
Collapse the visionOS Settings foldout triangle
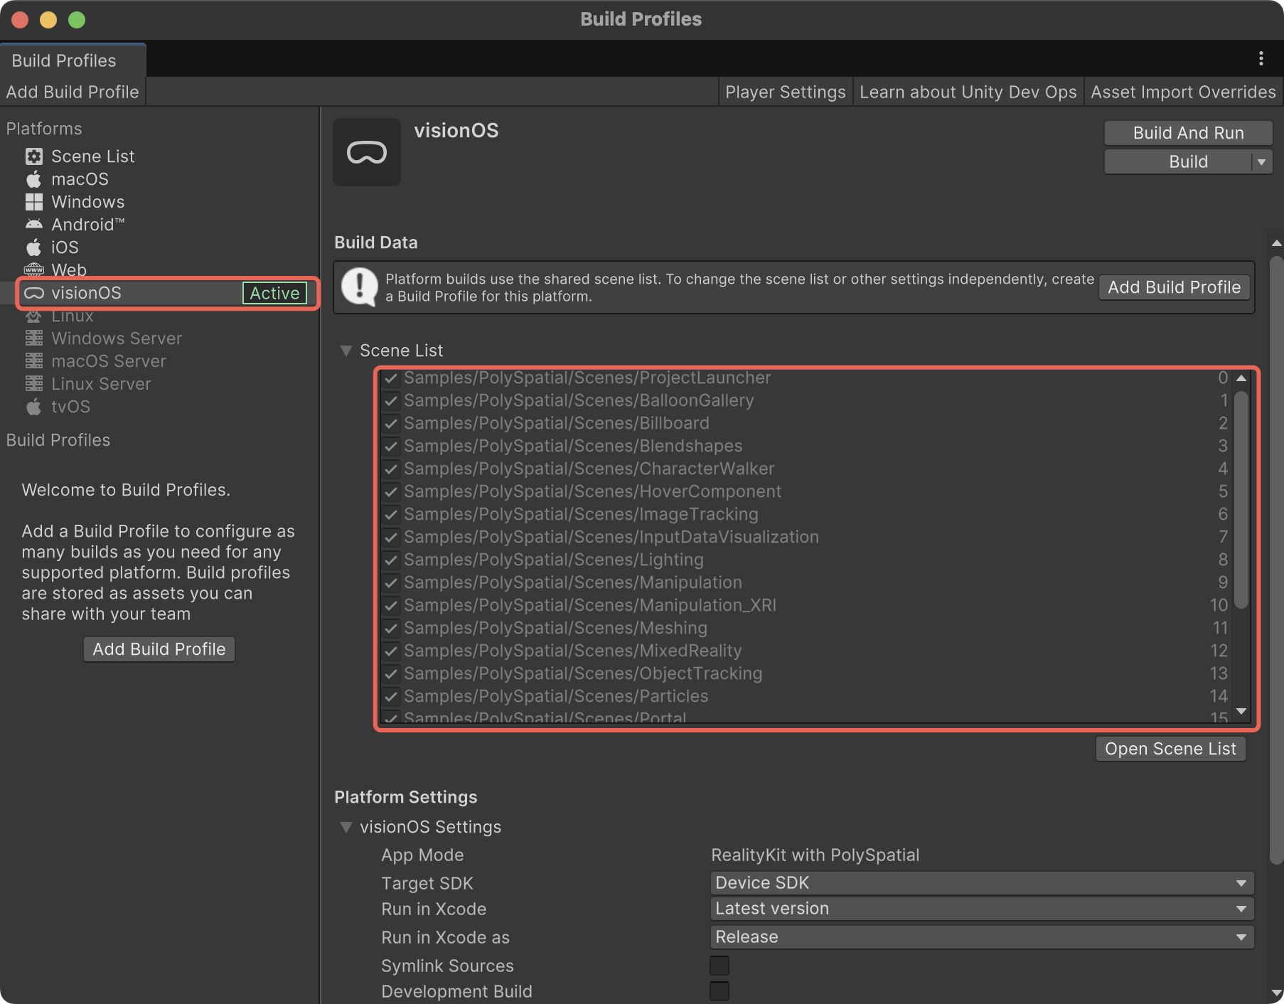click(346, 827)
